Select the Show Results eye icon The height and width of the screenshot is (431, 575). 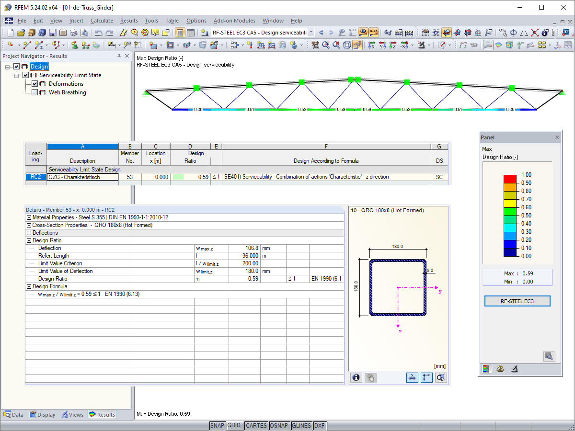362,33
